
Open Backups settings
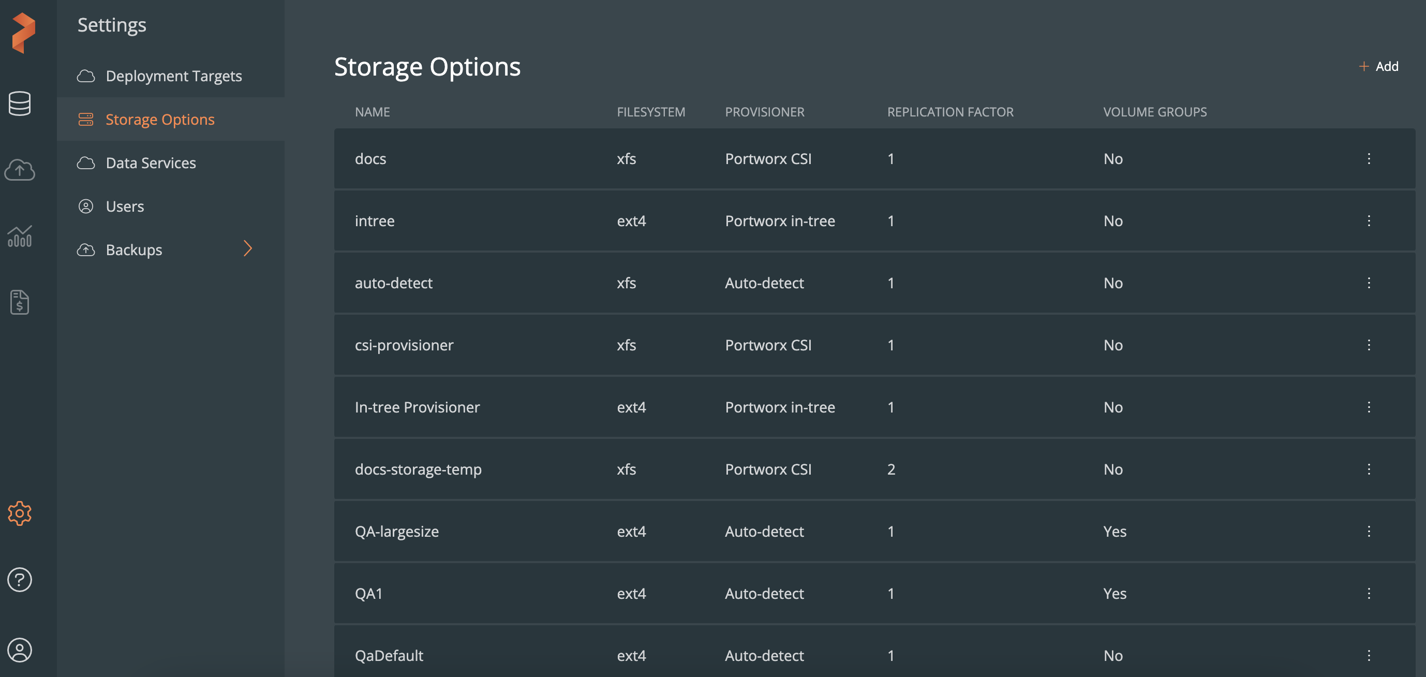click(x=171, y=249)
